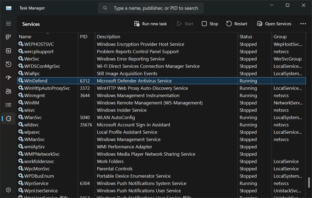This screenshot has width=312, height=198.
Task: Restart the selected service
Action: point(236,24)
